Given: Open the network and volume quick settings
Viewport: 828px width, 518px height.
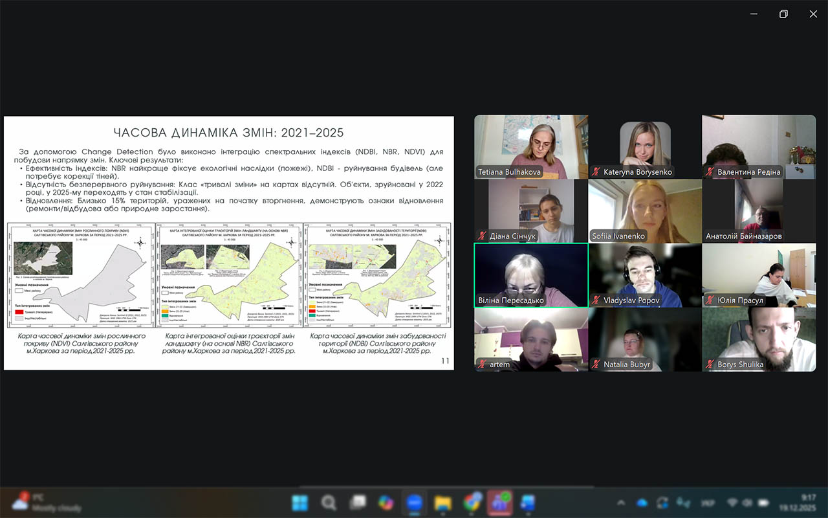Looking at the screenshot, I should (x=740, y=502).
